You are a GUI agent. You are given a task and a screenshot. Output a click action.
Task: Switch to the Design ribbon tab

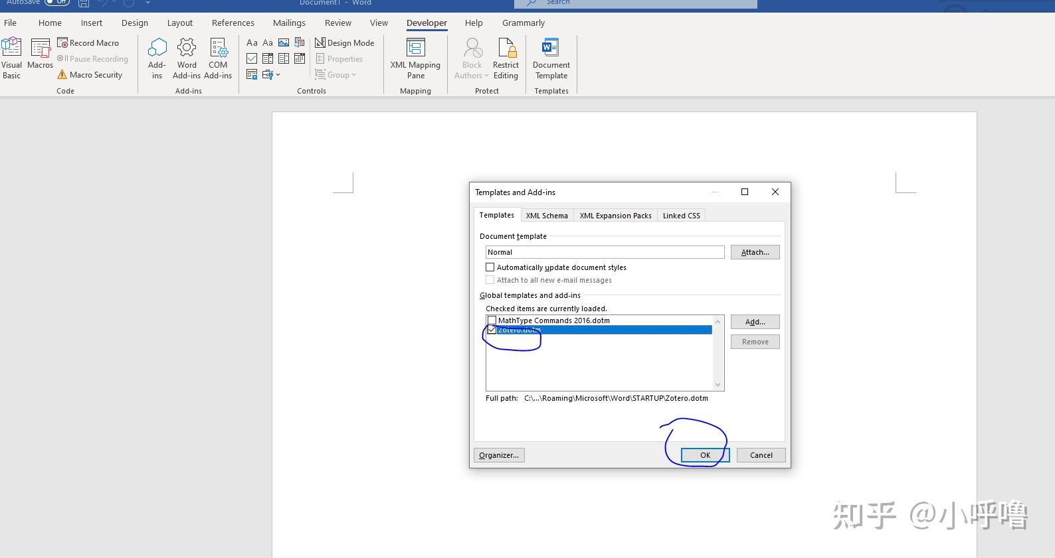point(135,23)
